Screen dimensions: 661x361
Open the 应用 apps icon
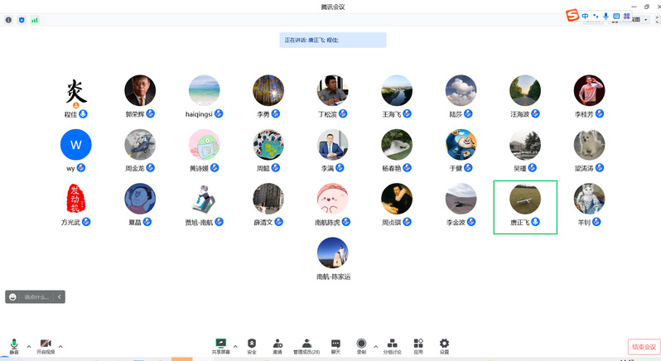click(x=418, y=344)
